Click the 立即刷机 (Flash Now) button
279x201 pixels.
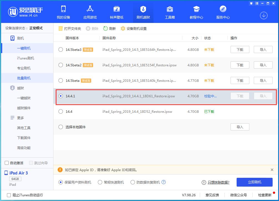[x=254, y=182]
